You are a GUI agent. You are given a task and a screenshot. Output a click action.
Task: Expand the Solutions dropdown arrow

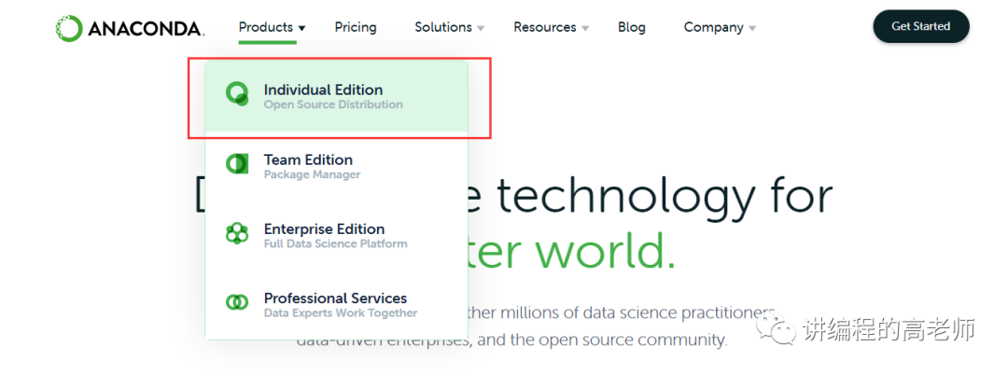click(481, 28)
